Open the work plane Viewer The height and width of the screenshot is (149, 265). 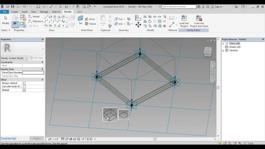(91, 24)
